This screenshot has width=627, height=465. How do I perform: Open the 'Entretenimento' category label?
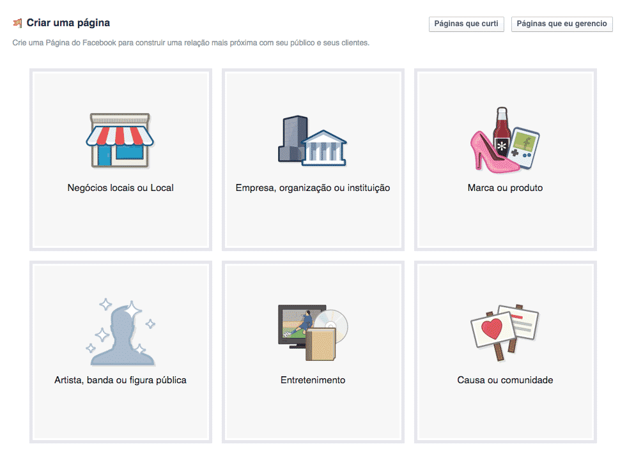click(313, 380)
